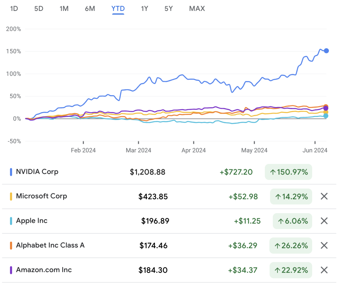Remove Alphabet Inc Class A comparison
The height and width of the screenshot is (286, 339).
(x=324, y=246)
